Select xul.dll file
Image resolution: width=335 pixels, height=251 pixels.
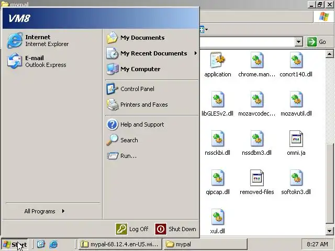point(218,222)
